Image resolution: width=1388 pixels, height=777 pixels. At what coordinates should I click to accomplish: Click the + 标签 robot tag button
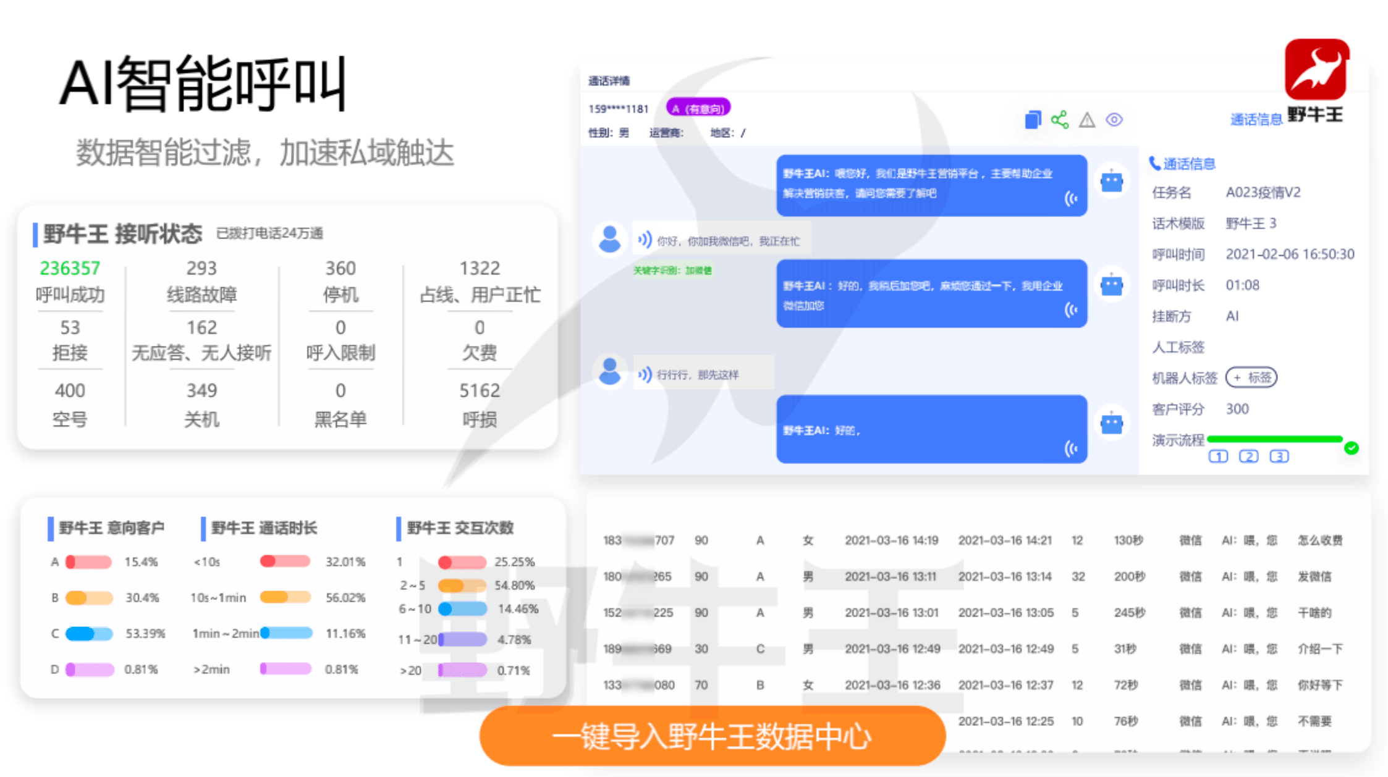pyautogui.click(x=1251, y=377)
